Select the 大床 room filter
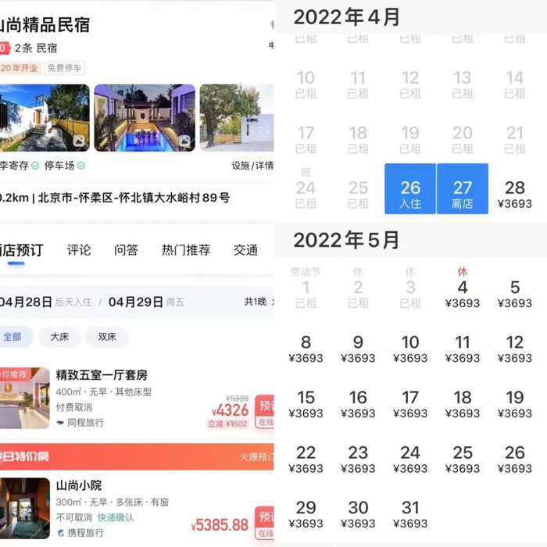The height and width of the screenshot is (547, 547). tap(59, 337)
